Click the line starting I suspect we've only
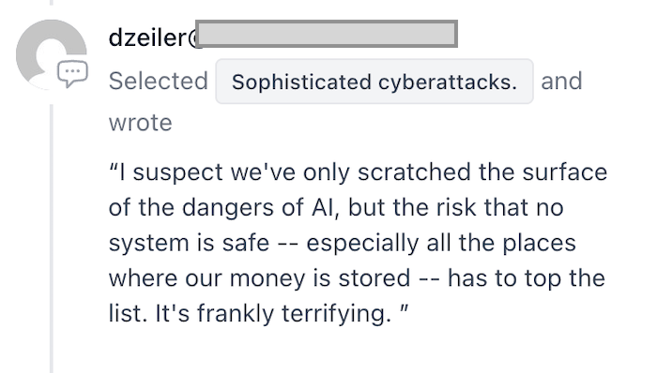Screen dimensions: 657x373 point(358,172)
